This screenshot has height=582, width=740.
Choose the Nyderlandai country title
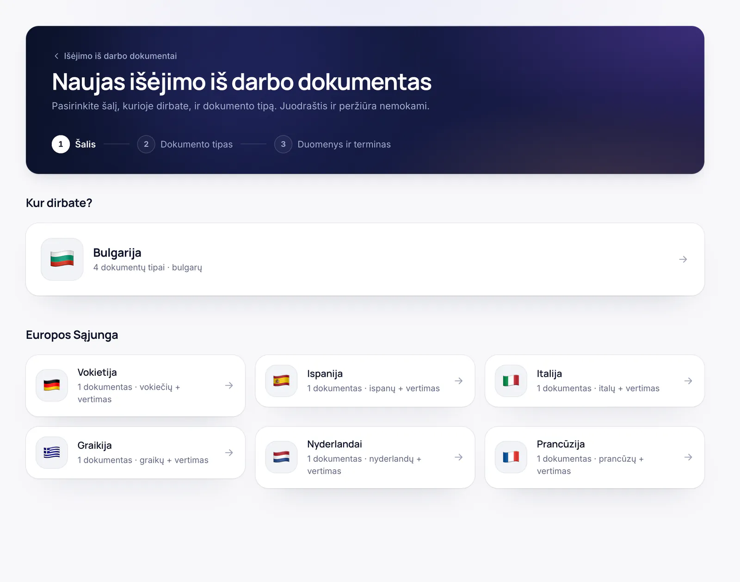pos(334,444)
